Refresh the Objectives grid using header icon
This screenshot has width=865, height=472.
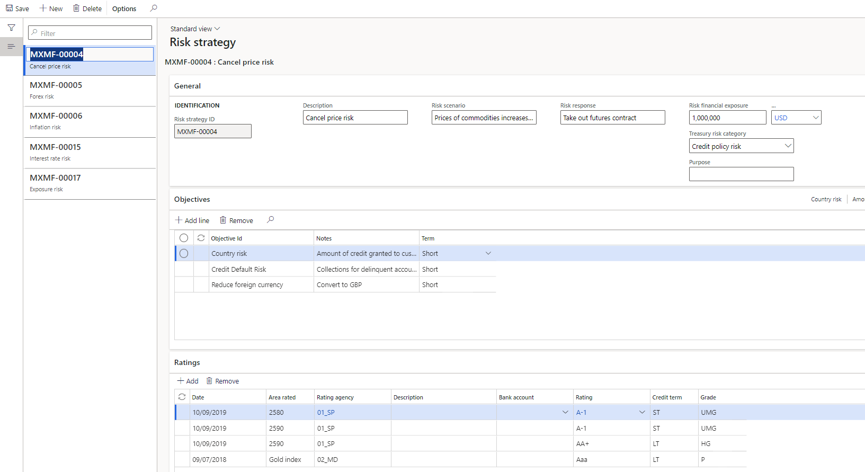pos(201,238)
